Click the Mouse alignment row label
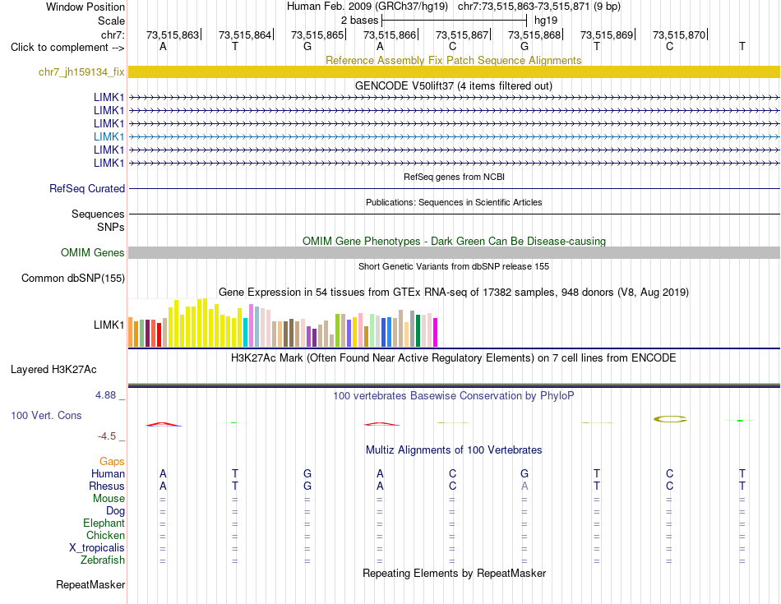781x604 pixels. pos(109,499)
